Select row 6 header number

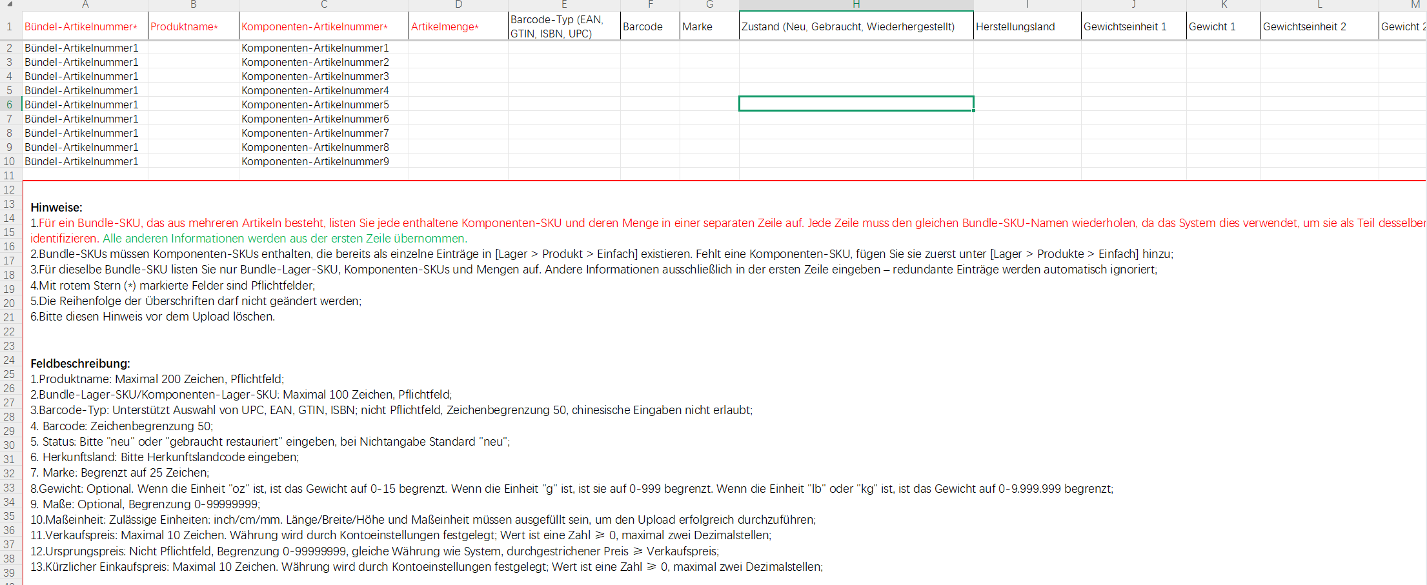pyautogui.click(x=10, y=104)
